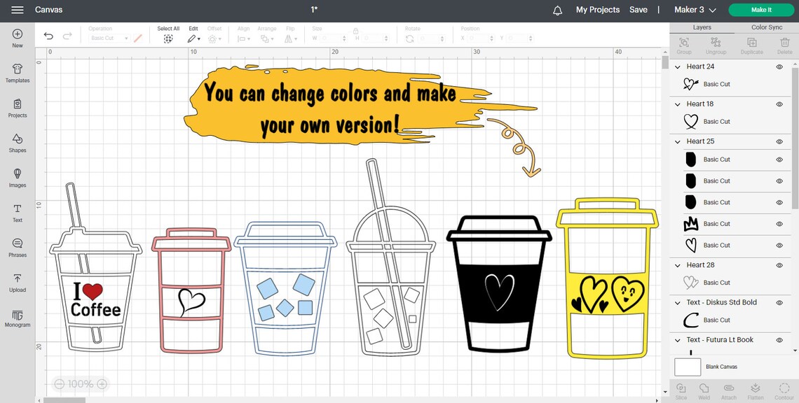Open My Projects from the top bar

596,10
